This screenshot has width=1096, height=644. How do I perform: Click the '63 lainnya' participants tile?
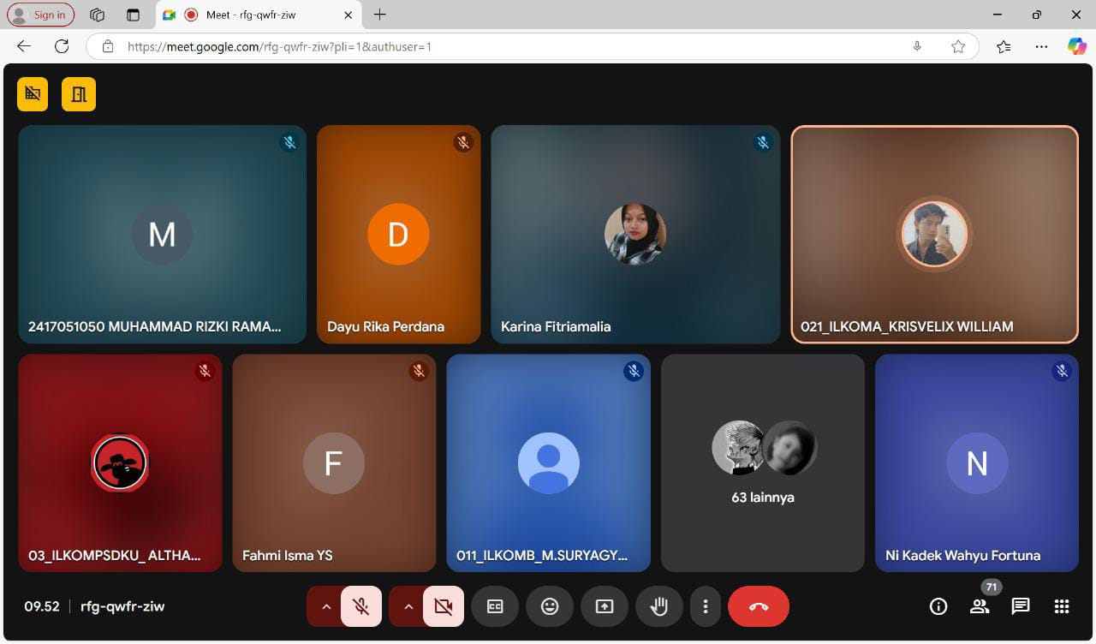pos(762,463)
